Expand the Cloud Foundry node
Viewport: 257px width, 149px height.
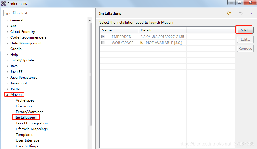tap(7, 32)
